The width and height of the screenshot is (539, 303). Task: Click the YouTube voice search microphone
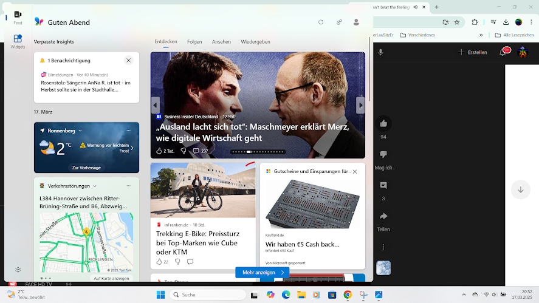(x=380, y=52)
